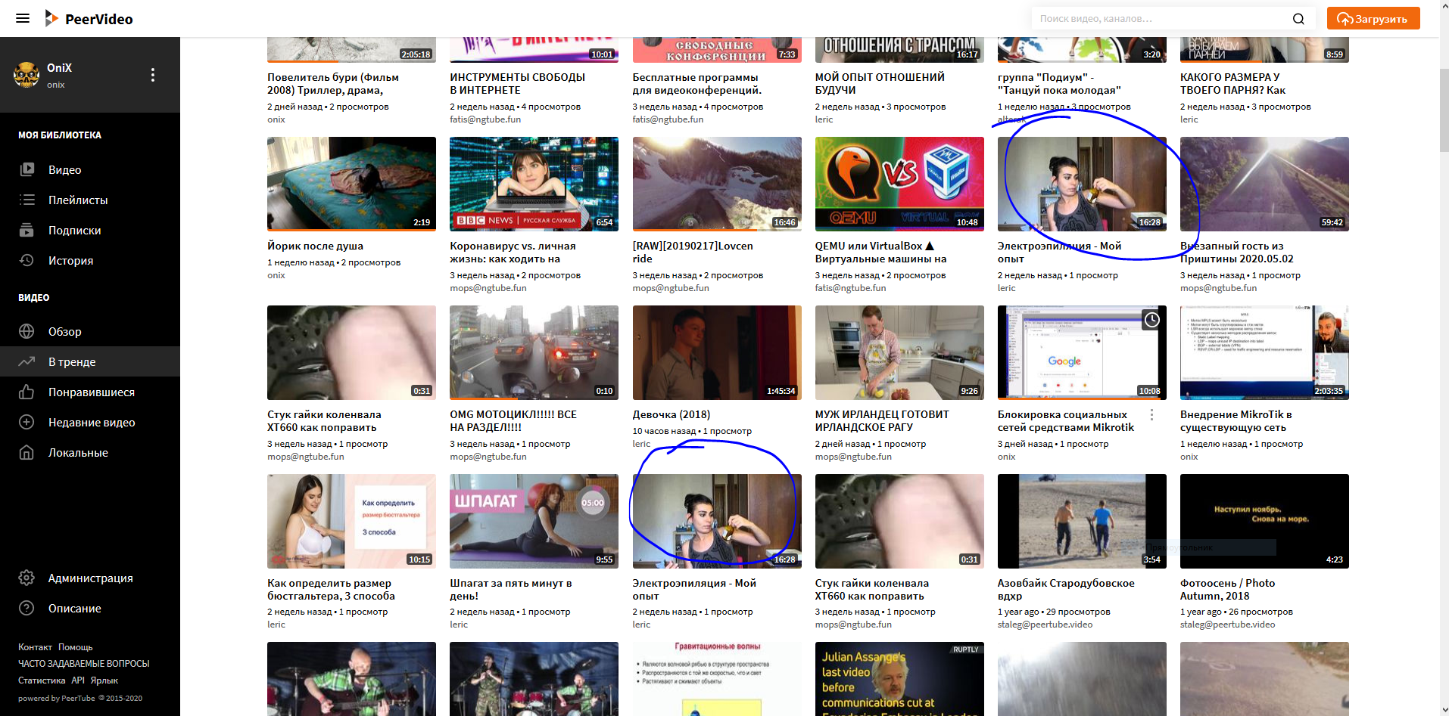The height and width of the screenshot is (716, 1449).
Task: Open the Контакт link in the footer
Action: [35, 646]
